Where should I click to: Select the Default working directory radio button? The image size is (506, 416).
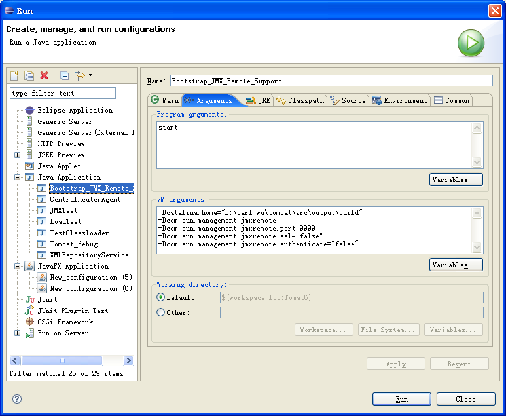point(161,297)
